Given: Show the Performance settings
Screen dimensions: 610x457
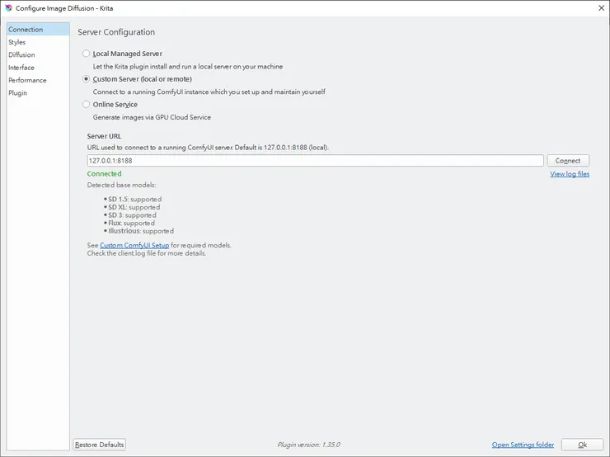Looking at the screenshot, I should [x=27, y=81].
